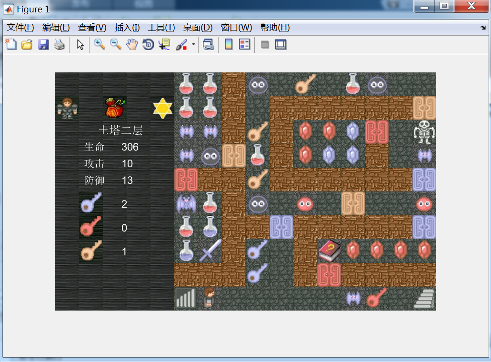Screen dimensions: 491x362
Task: Click the red question-mark monster book
Action: [x=329, y=251]
